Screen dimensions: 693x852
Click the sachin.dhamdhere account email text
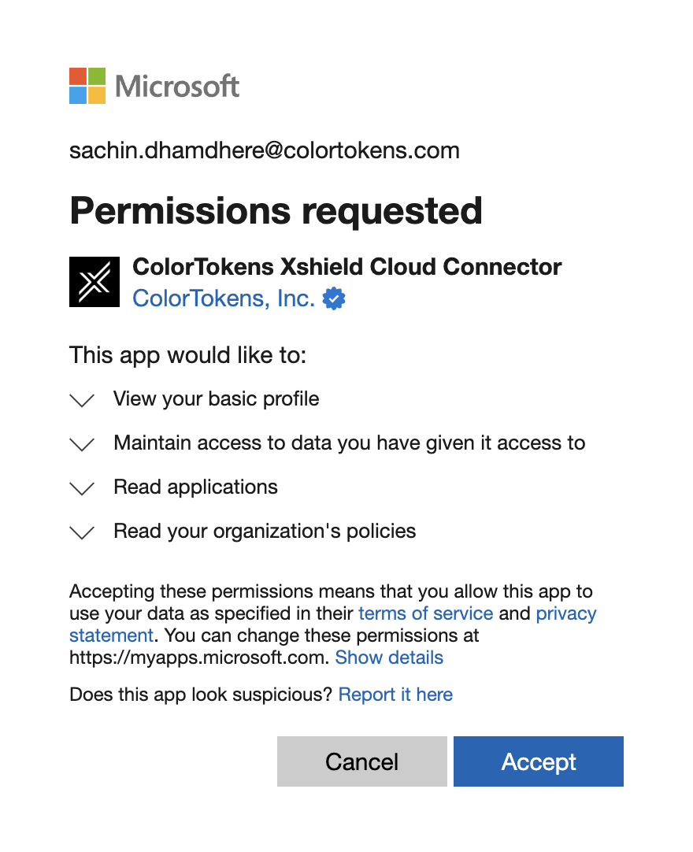click(x=264, y=150)
